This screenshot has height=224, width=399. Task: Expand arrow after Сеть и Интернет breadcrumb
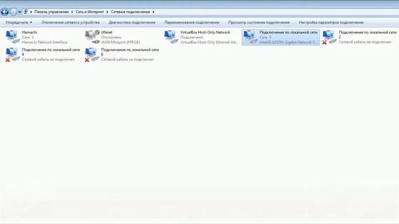(107, 12)
